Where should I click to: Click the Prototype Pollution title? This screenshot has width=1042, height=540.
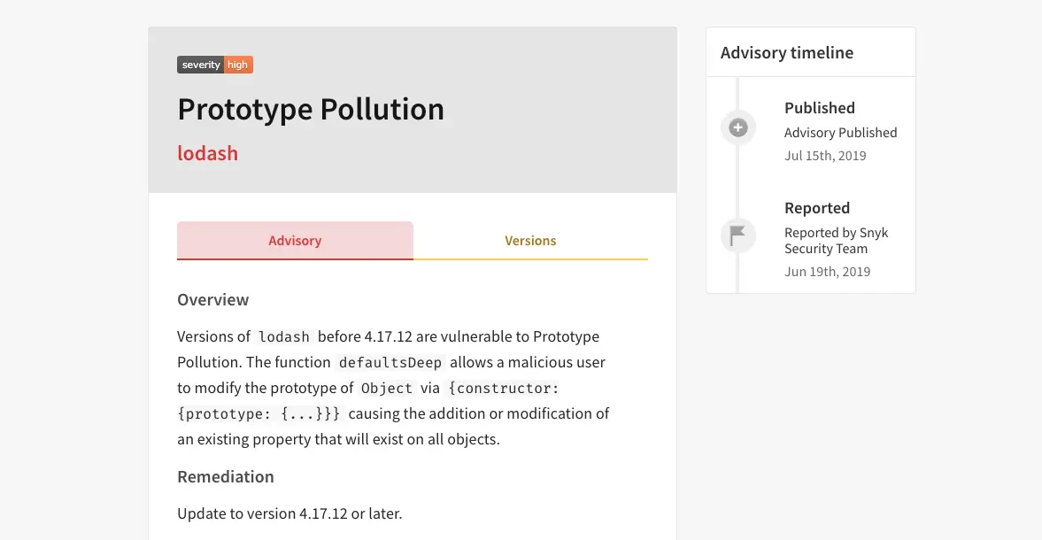click(x=311, y=109)
